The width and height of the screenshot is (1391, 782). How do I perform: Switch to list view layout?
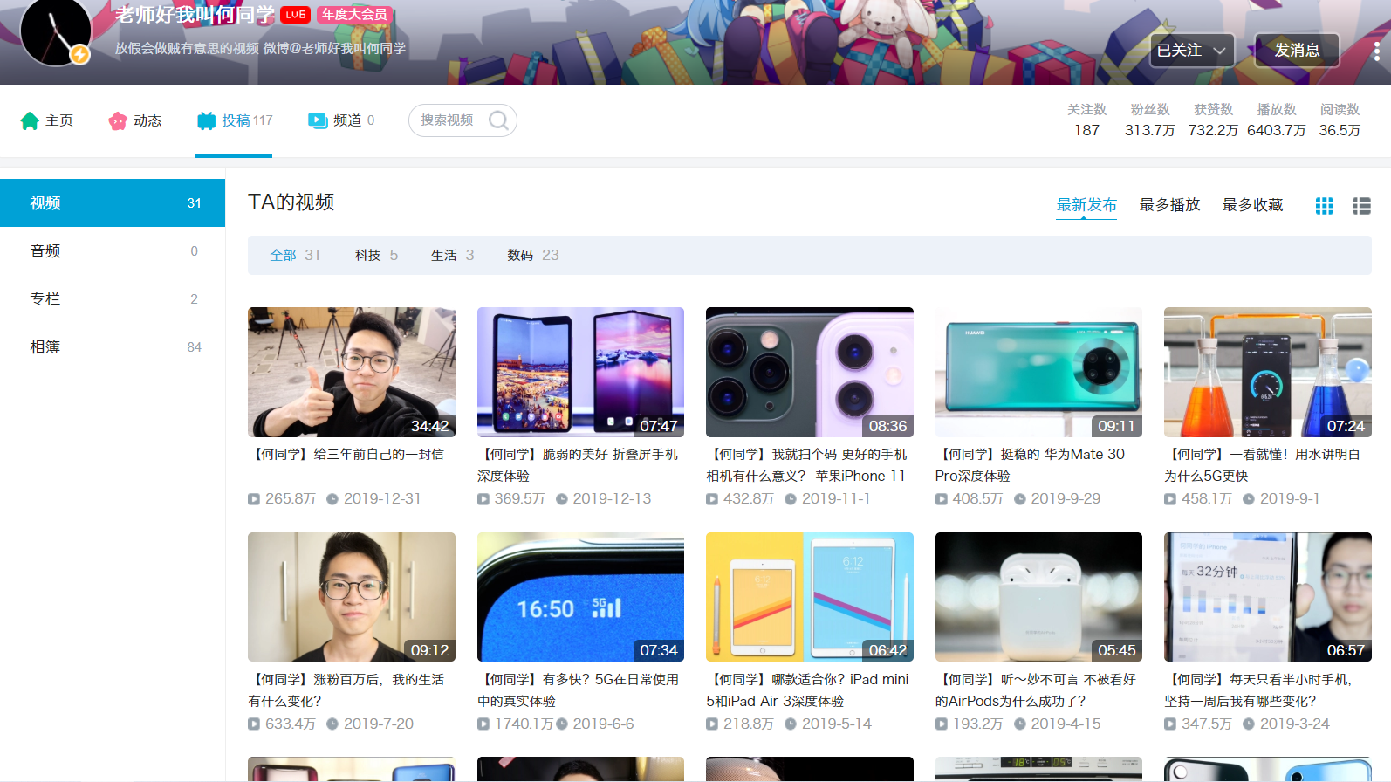(x=1361, y=206)
